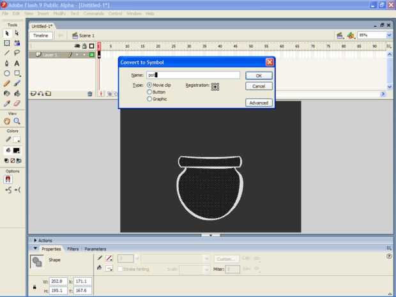Confirm dialog with OK button
This screenshot has width=396, height=297.
coord(259,75)
